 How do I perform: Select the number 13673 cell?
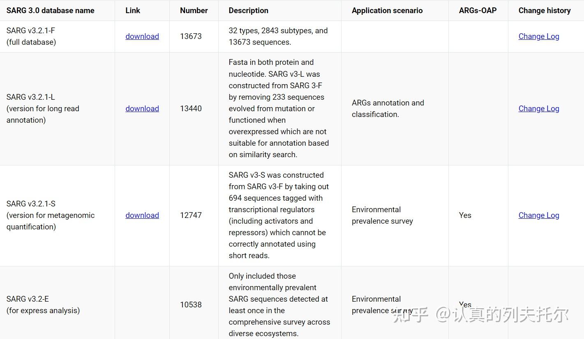191,36
